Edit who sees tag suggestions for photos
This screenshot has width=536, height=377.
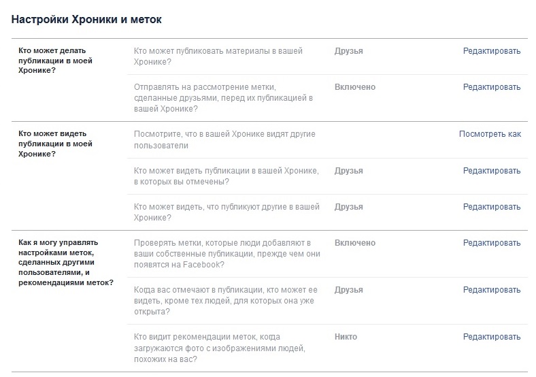click(492, 337)
